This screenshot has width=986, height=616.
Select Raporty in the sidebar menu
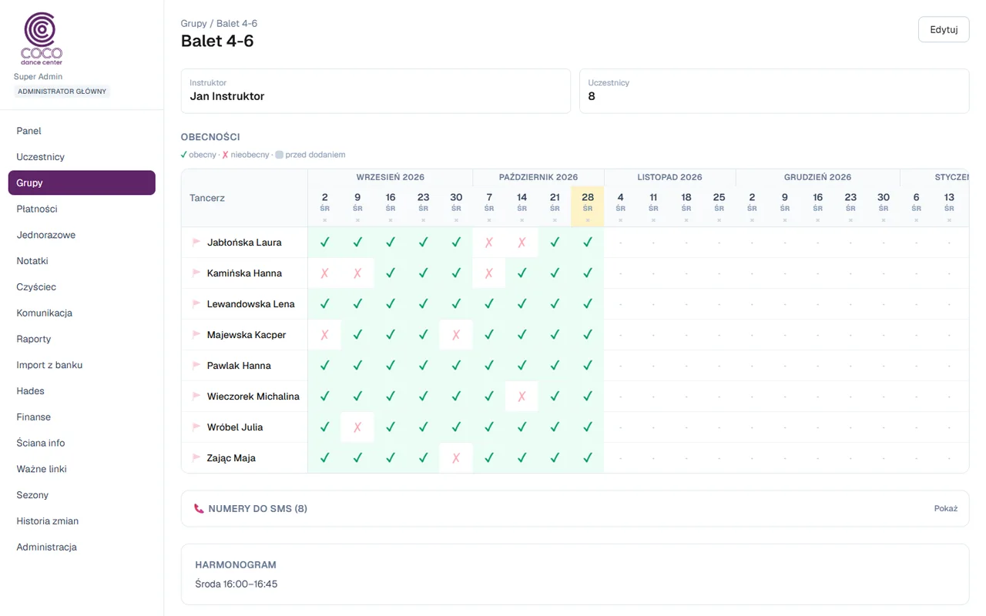pyautogui.click(x=82, y=339)
